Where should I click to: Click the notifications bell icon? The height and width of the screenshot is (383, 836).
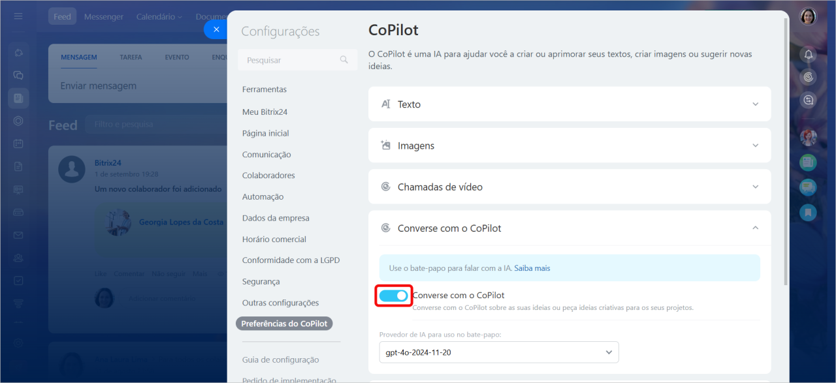pyautogui.click(x=809, y=55)
